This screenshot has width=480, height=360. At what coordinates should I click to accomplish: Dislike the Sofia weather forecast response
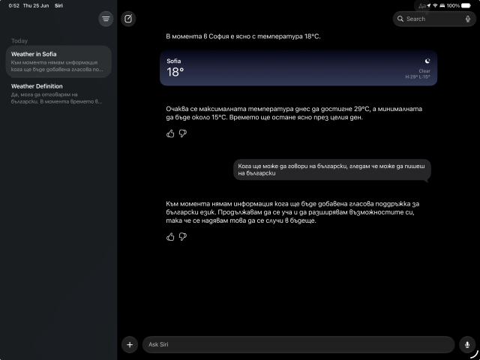point(183,133)
